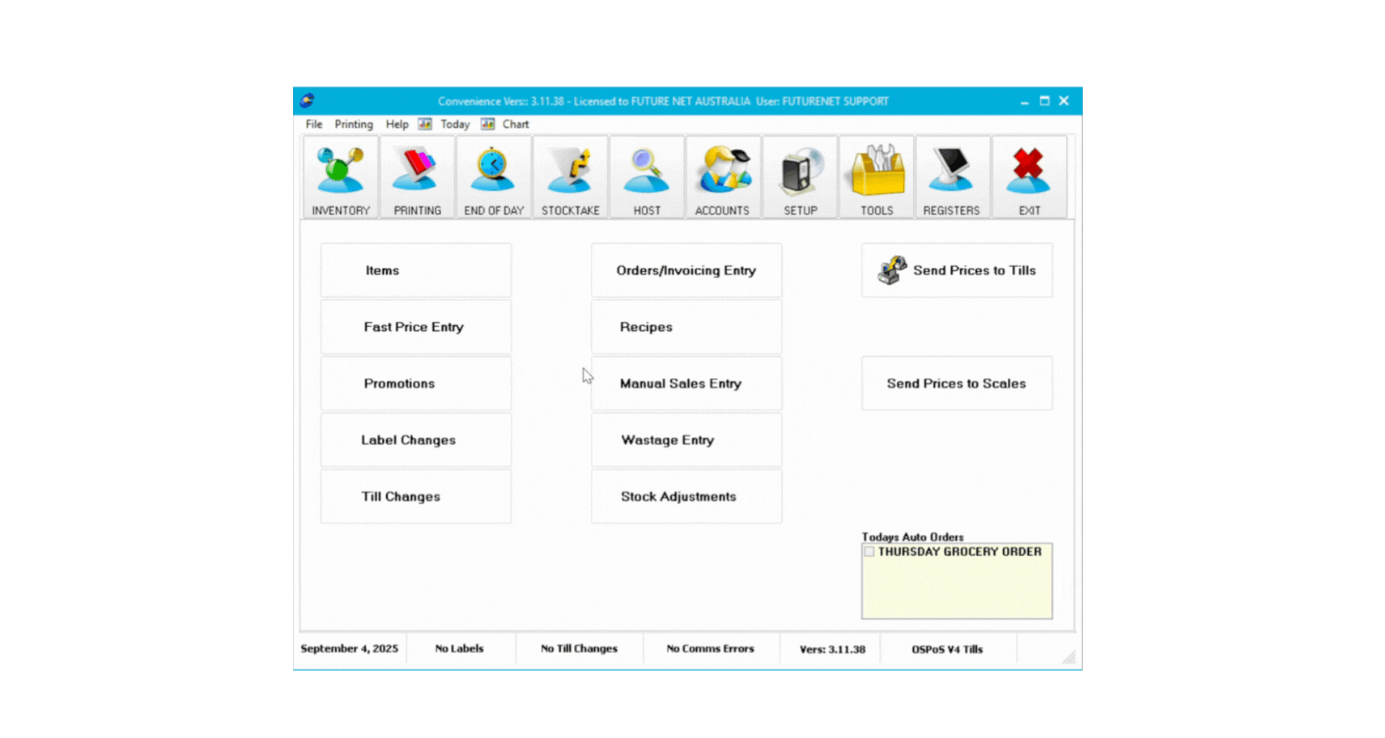Tick the Thursday Grocery Order checkbox

[x=869, y=552]
